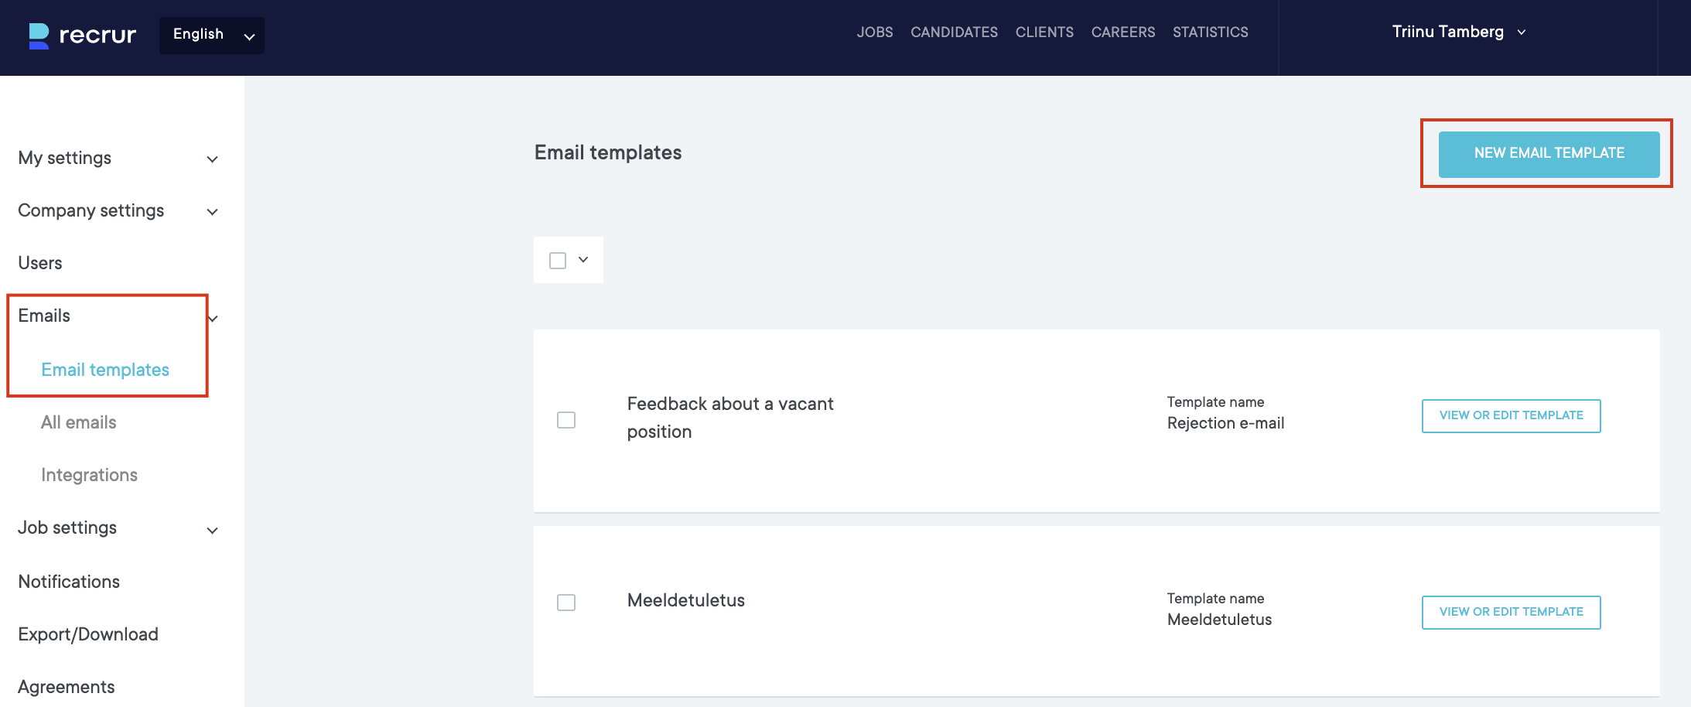The width and height of the screenshot is (1691, 707).
Task: Select the Meeldetuletus template checkbox
Action: click(x=566, y=603)
